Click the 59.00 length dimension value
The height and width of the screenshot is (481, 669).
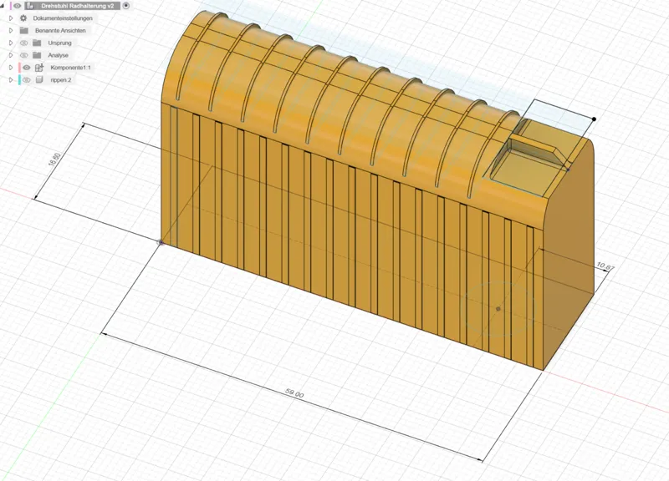pyautogui.click(x=294, y=393)
